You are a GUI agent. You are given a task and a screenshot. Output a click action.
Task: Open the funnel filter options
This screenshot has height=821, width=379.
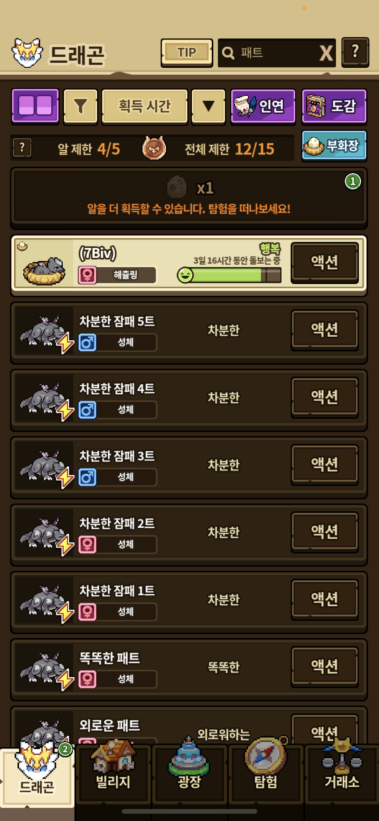81,106
